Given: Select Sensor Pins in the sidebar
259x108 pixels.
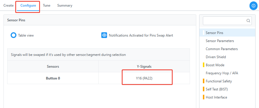Looking at the screenshot, I should 227,33.
